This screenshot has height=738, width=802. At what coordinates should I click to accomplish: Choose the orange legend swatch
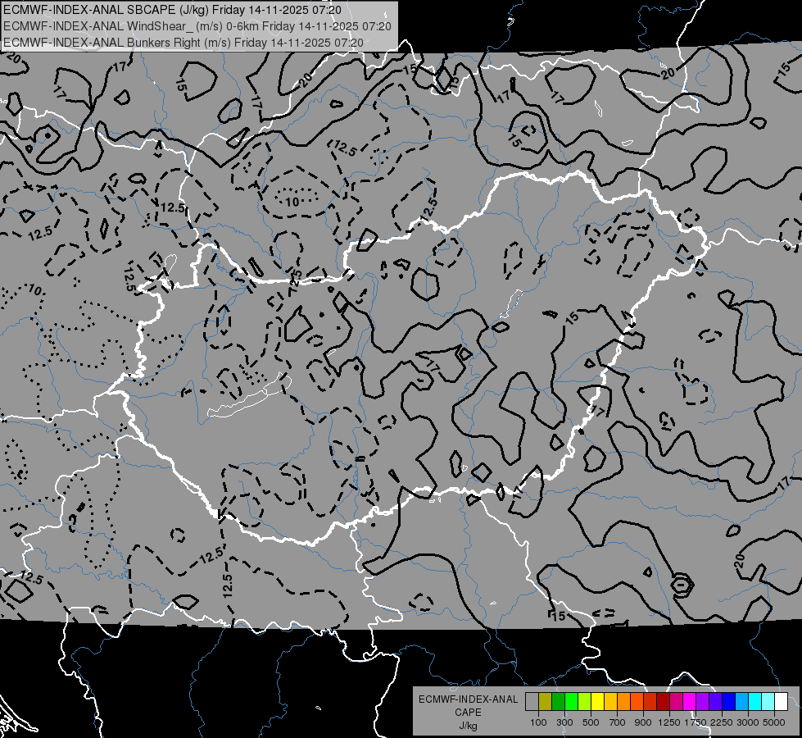coord(624,702)
